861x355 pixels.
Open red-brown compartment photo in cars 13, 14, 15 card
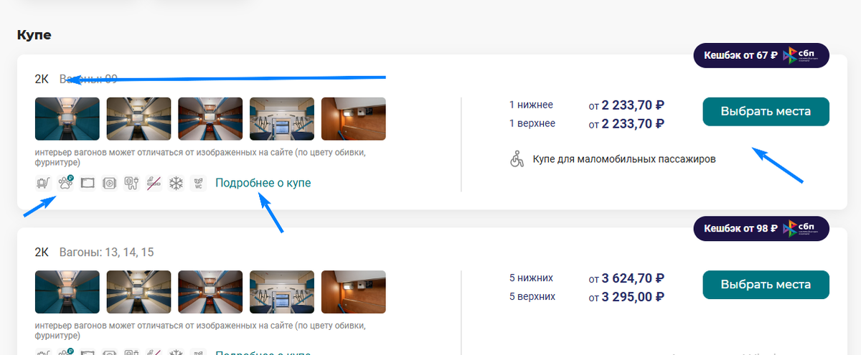[210, 292]
